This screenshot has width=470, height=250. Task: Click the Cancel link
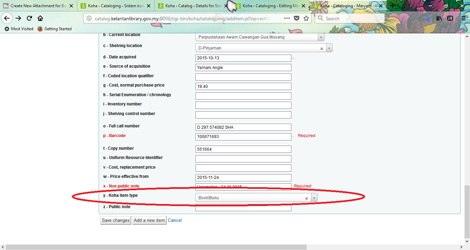tap(175, 220)
